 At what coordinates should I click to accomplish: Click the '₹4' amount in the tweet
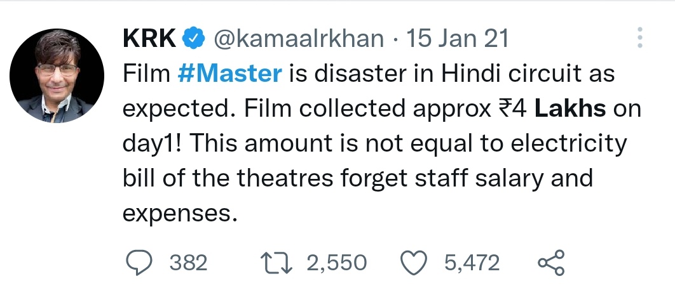(x=511, y=108)
